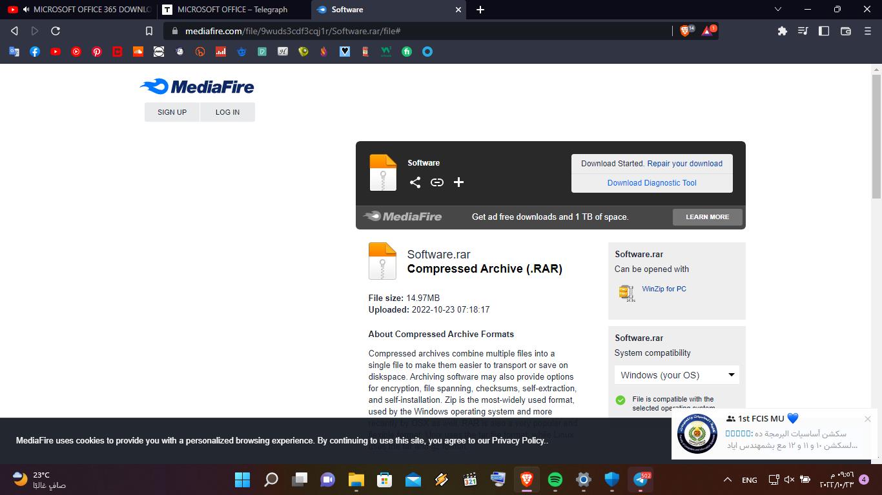Click the Brave Shields lion icon
The height and width of the screenshot is (495, 882).
pos(686,31)
